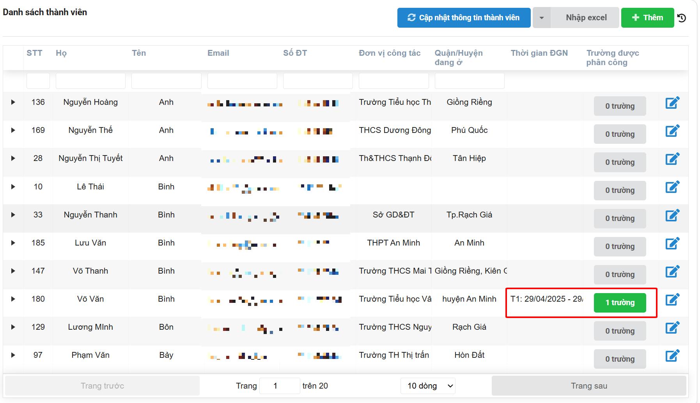Sort by Đơn vị công tác column header
Image resolution: width=700 pixels, height=403 pixels.
click(389, 53)
